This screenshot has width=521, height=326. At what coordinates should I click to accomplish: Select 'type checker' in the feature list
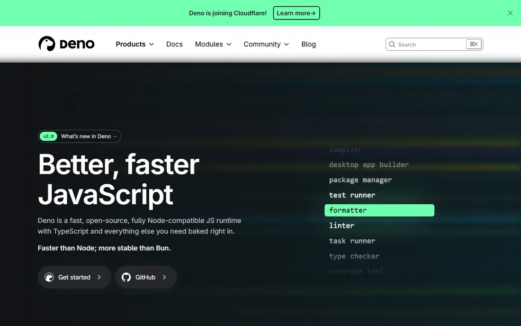click(x=354, y=256)
